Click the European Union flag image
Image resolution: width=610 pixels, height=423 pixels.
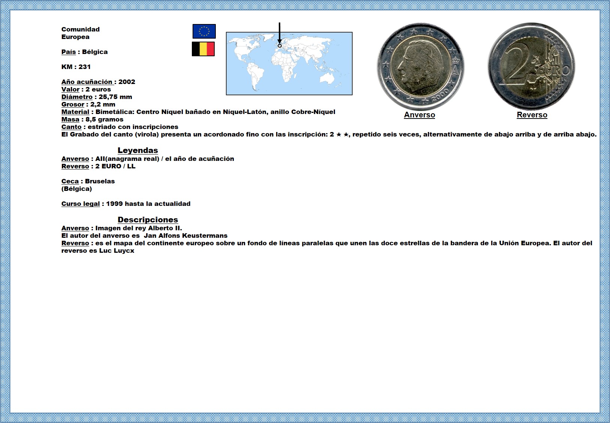coord(204,31)
